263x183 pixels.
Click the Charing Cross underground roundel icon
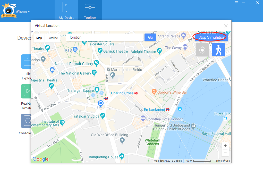tap(106, 98)
